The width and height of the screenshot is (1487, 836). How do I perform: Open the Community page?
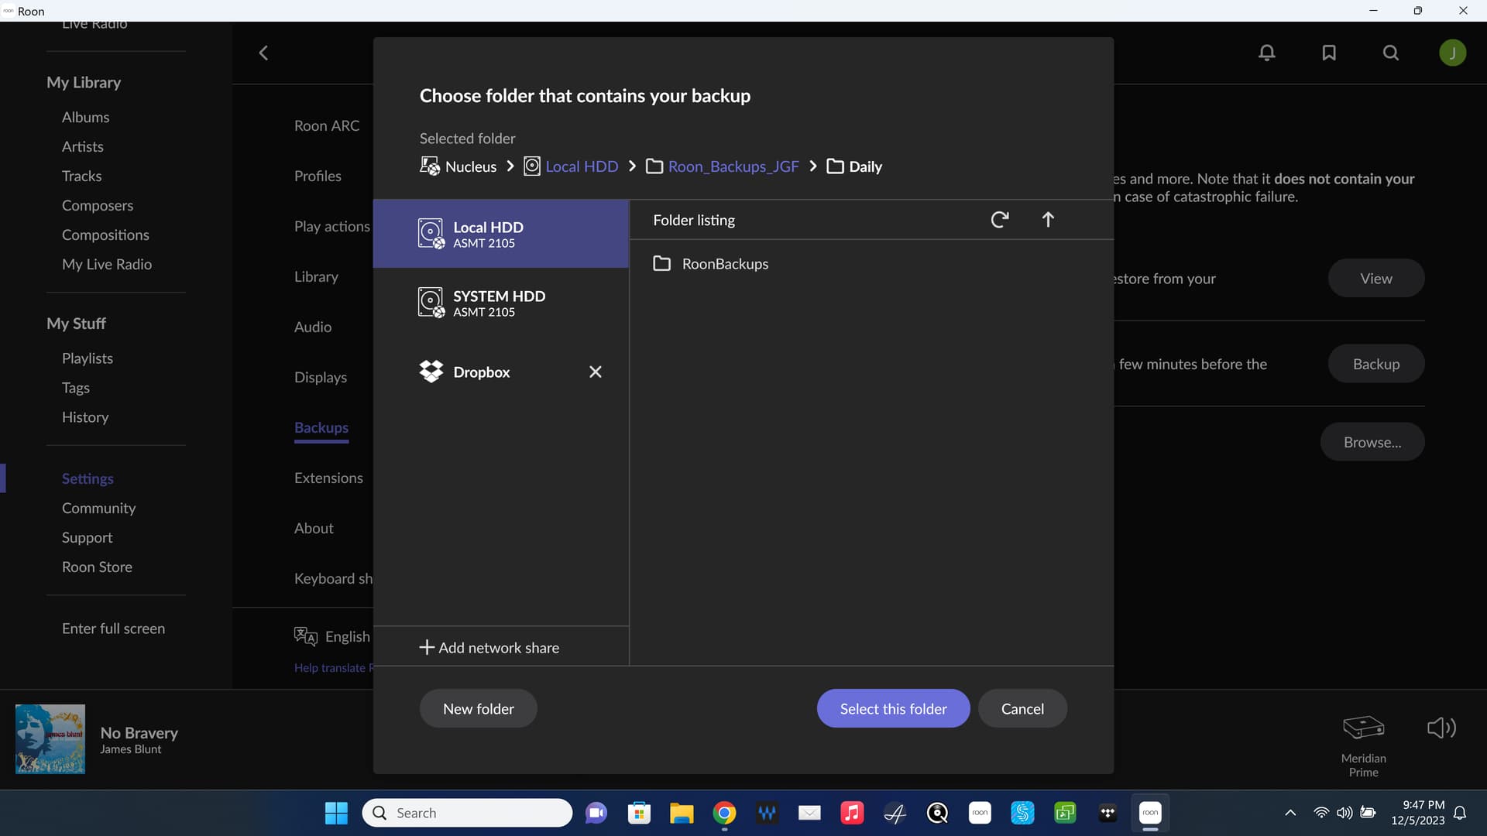pyautogui.click(x=98, y=508)
